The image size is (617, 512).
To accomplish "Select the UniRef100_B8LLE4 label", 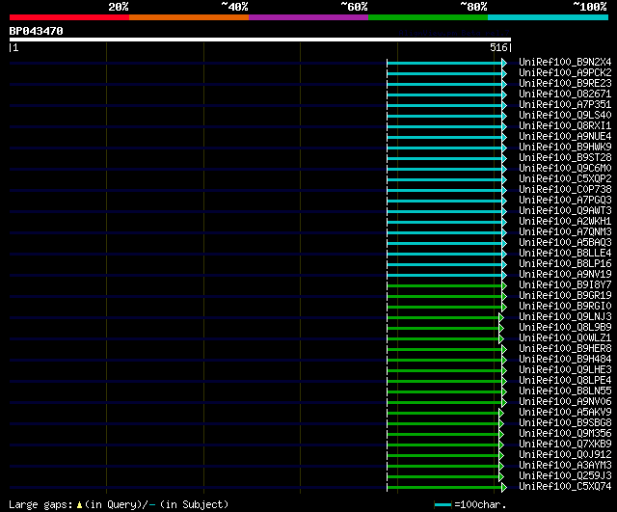I will (x=565, y=254).
